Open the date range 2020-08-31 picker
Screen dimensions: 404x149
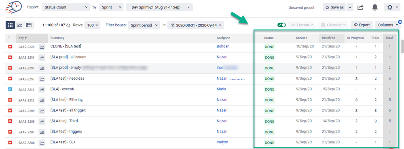pos(196,25)
